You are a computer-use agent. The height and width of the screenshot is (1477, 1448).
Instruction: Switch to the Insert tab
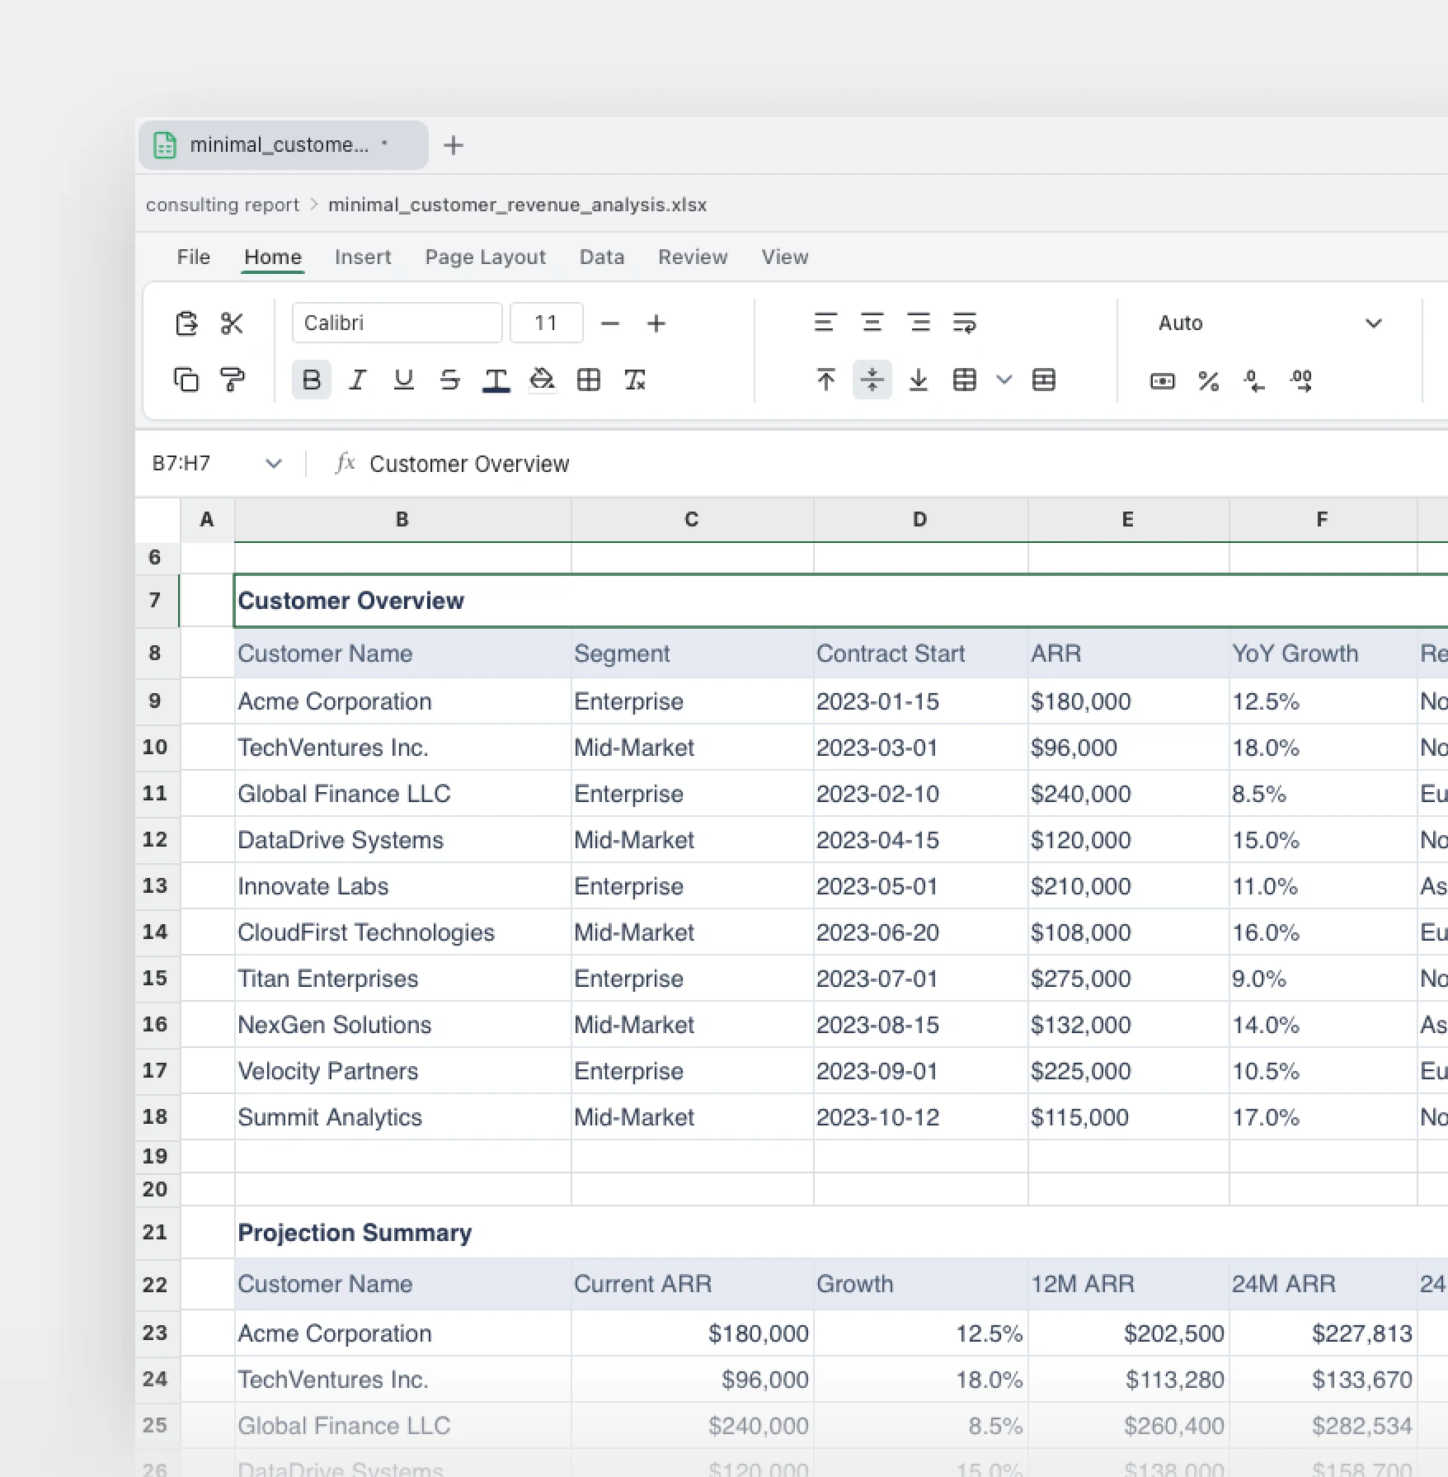pyautogui.click(x=363, y=257)
